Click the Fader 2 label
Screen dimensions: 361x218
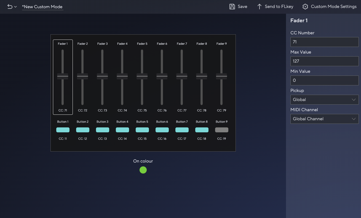[83, 44]
